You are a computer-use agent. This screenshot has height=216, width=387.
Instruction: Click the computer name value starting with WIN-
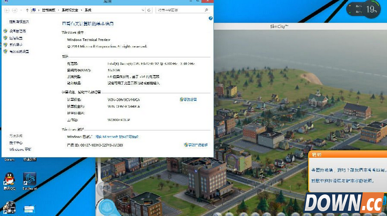(x=124, y=100)
